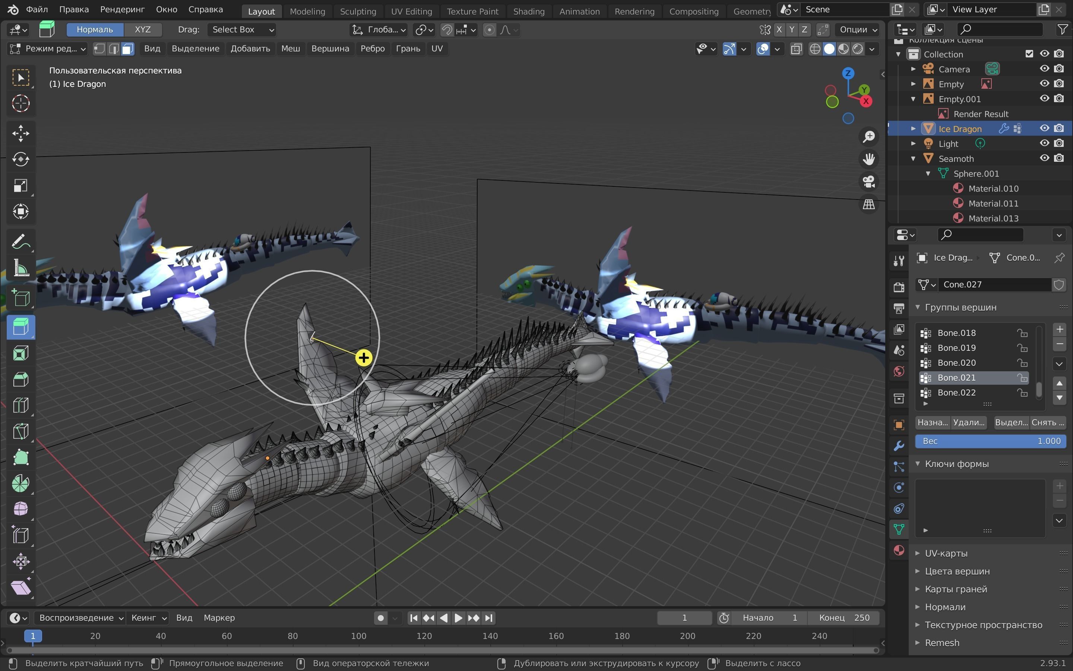Uncheck the Collection exclude checkbox
The width and height of the screenshot is (1073, 671).
(x=1029, y=54)
